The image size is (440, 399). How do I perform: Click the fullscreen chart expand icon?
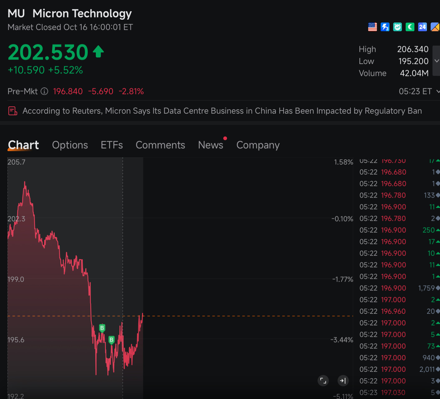click(x=323, y=381)
